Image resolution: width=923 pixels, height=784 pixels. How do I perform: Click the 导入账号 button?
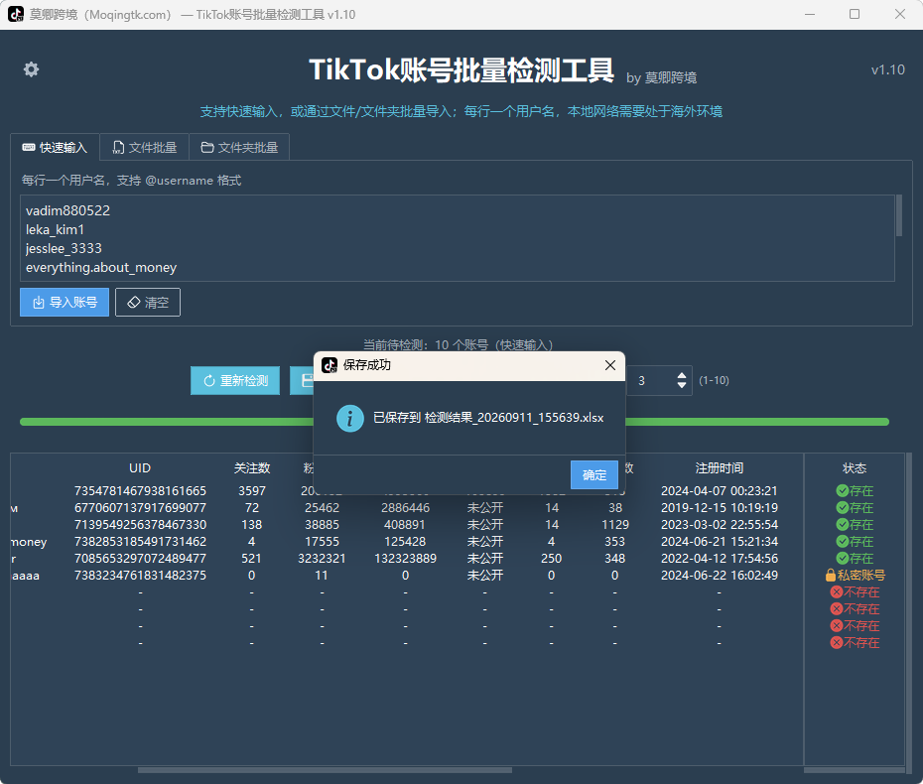tap(65, 302)
